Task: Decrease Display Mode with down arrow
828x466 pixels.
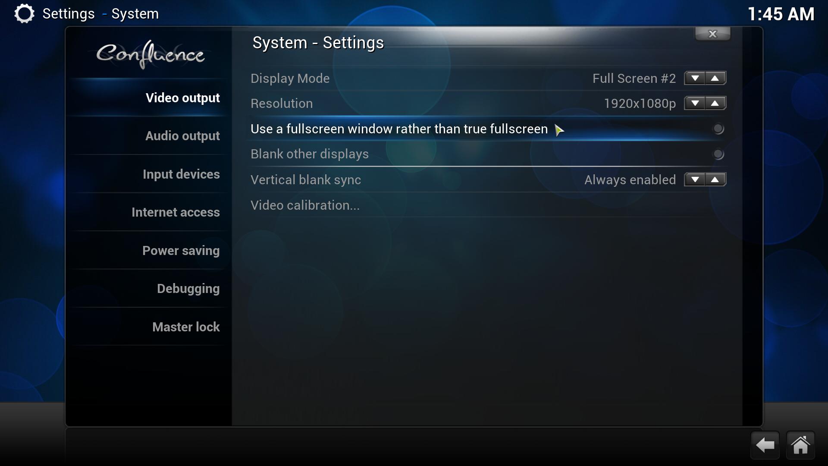Action: (695, 78)
